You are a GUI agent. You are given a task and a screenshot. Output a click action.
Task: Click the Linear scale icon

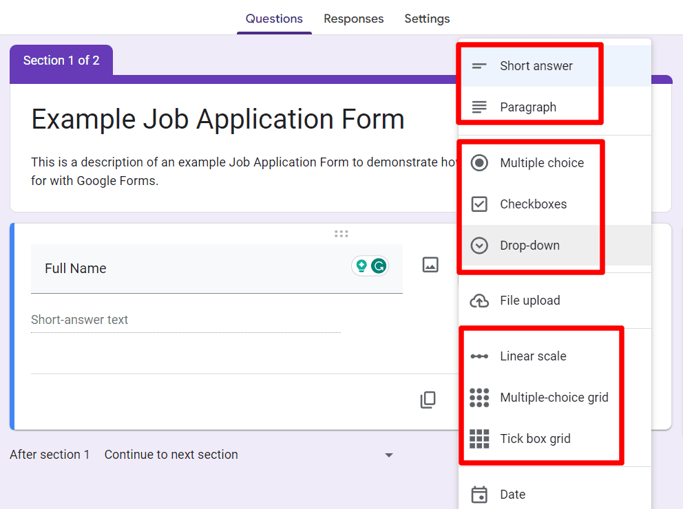click(x=479, y=356)
